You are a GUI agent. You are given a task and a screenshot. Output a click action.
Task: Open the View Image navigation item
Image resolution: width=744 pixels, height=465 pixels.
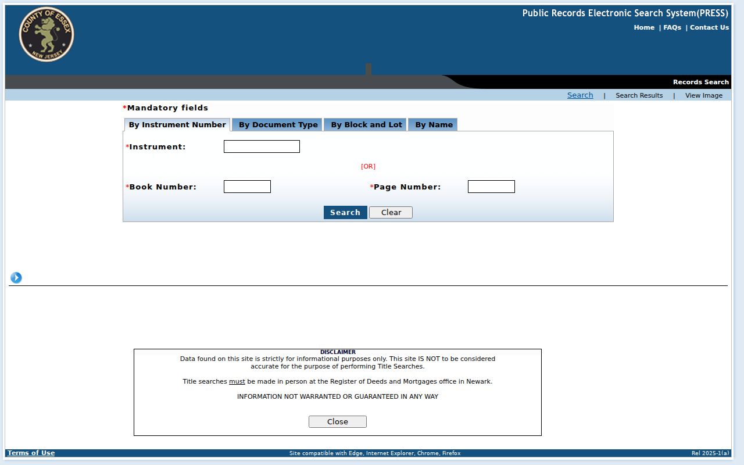pyautogui.click(x=704, y=95)
